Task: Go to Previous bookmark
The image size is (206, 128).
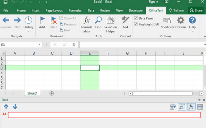Action: 68,24
